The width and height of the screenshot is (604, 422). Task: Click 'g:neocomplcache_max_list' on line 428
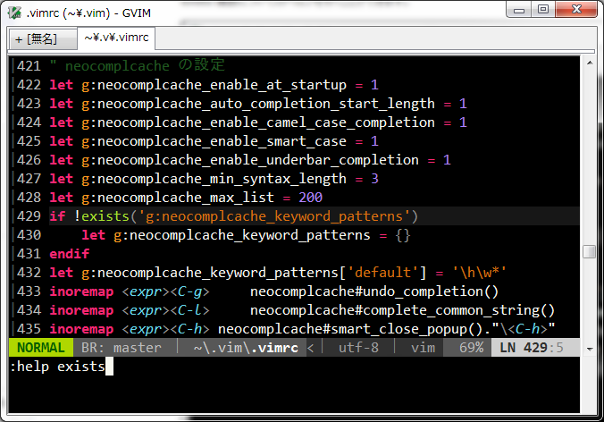click(x=178, y=198)
